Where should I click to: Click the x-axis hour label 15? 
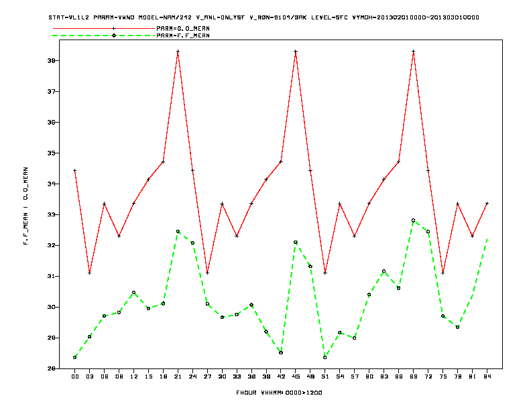tap(148, 377)
